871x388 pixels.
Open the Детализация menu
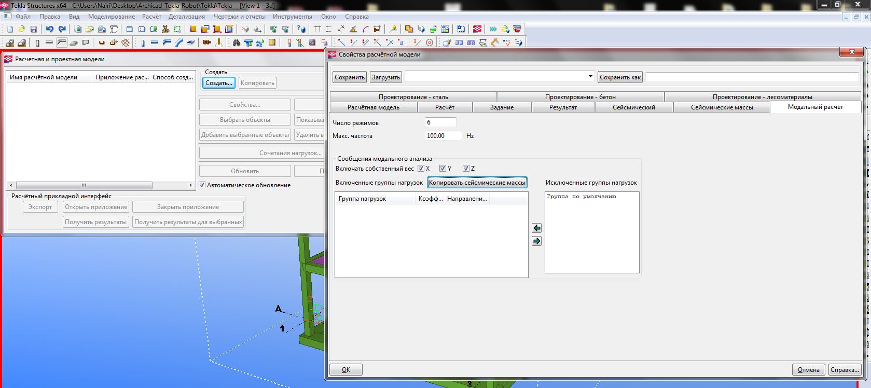[x=187, y=17]
